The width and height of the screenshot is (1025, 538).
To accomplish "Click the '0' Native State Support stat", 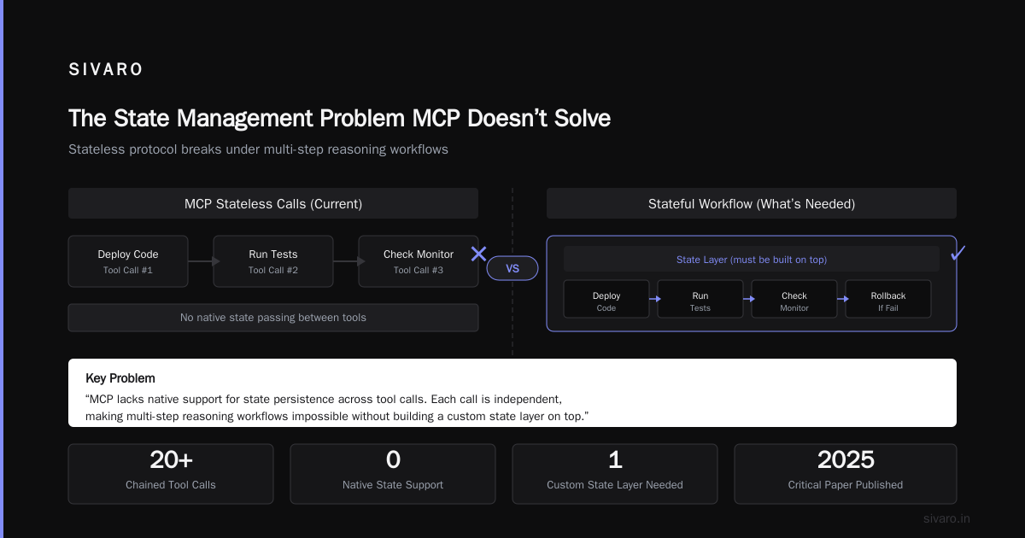I will [x=393, y=473].
